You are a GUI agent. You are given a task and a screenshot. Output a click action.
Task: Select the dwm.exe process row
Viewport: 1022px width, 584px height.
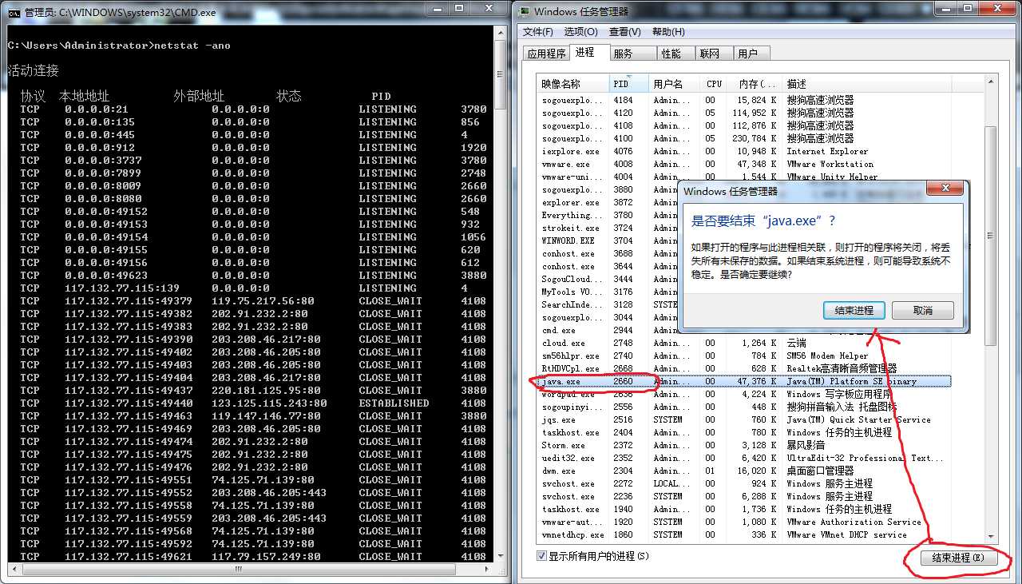click(x=744, y=471)
